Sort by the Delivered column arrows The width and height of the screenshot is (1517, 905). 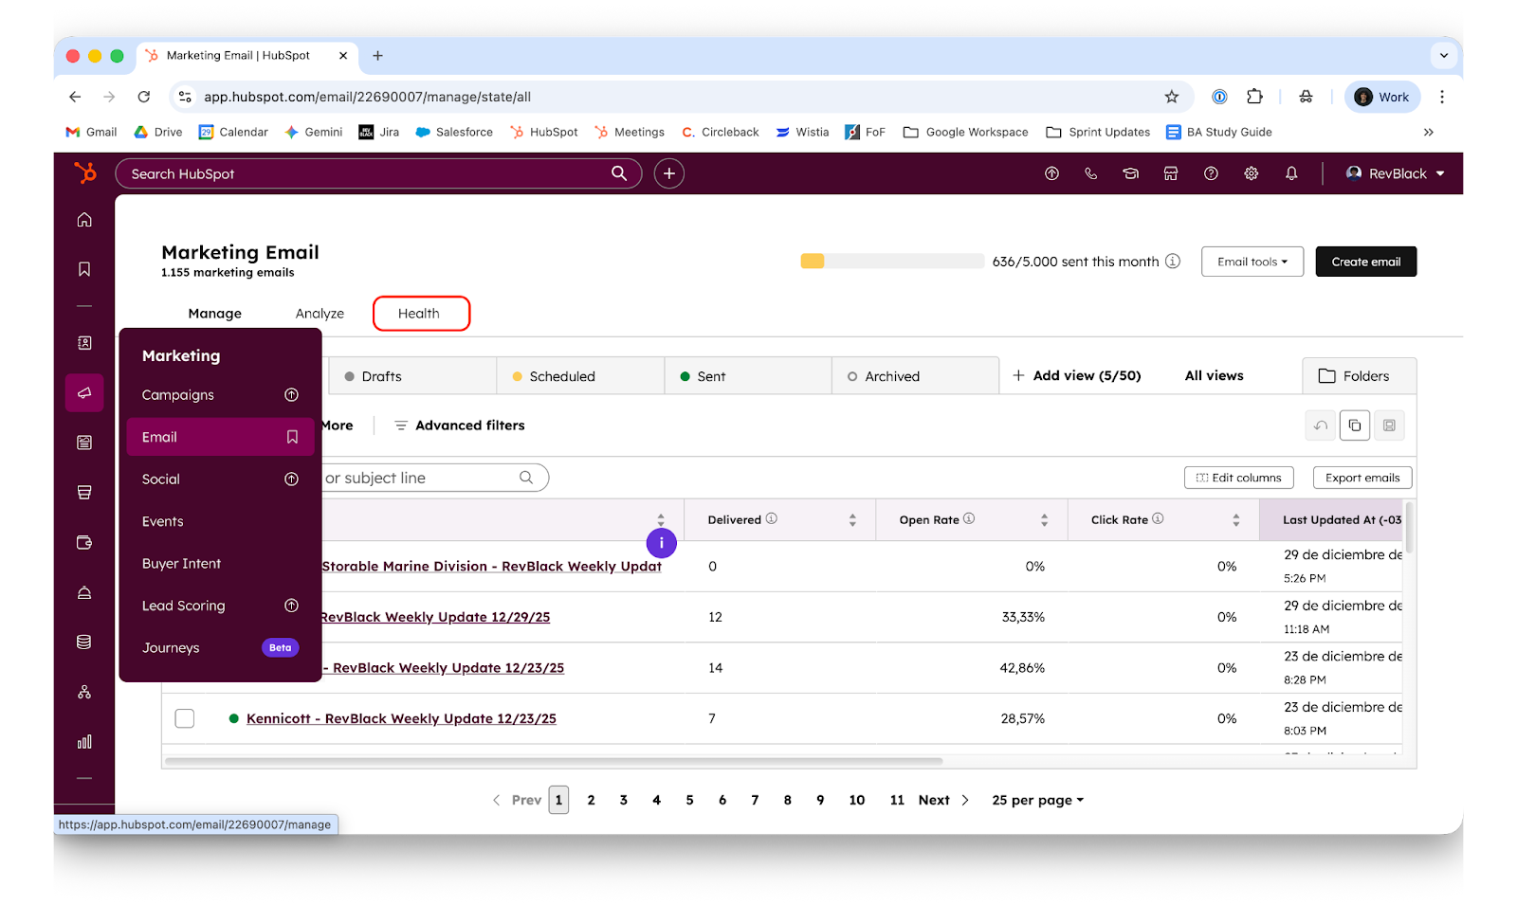coord(852,520)
